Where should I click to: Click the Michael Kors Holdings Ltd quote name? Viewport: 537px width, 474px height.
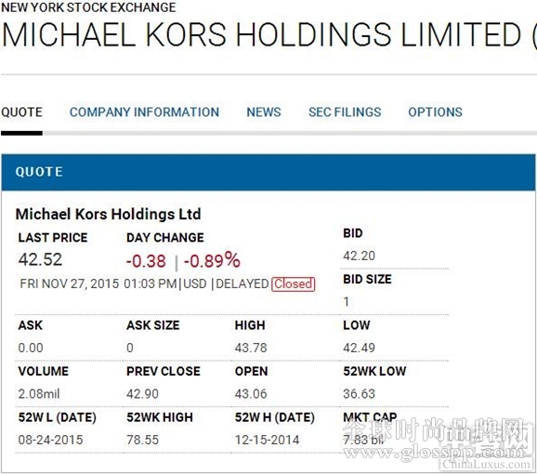(x=108, y=215)
